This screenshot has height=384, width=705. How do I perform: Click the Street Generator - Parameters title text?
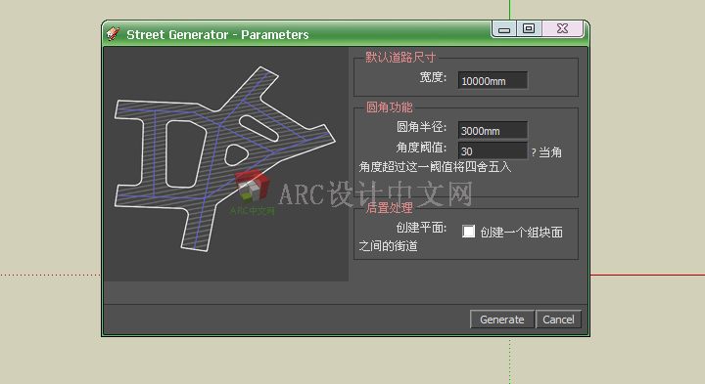coord(217,34)
